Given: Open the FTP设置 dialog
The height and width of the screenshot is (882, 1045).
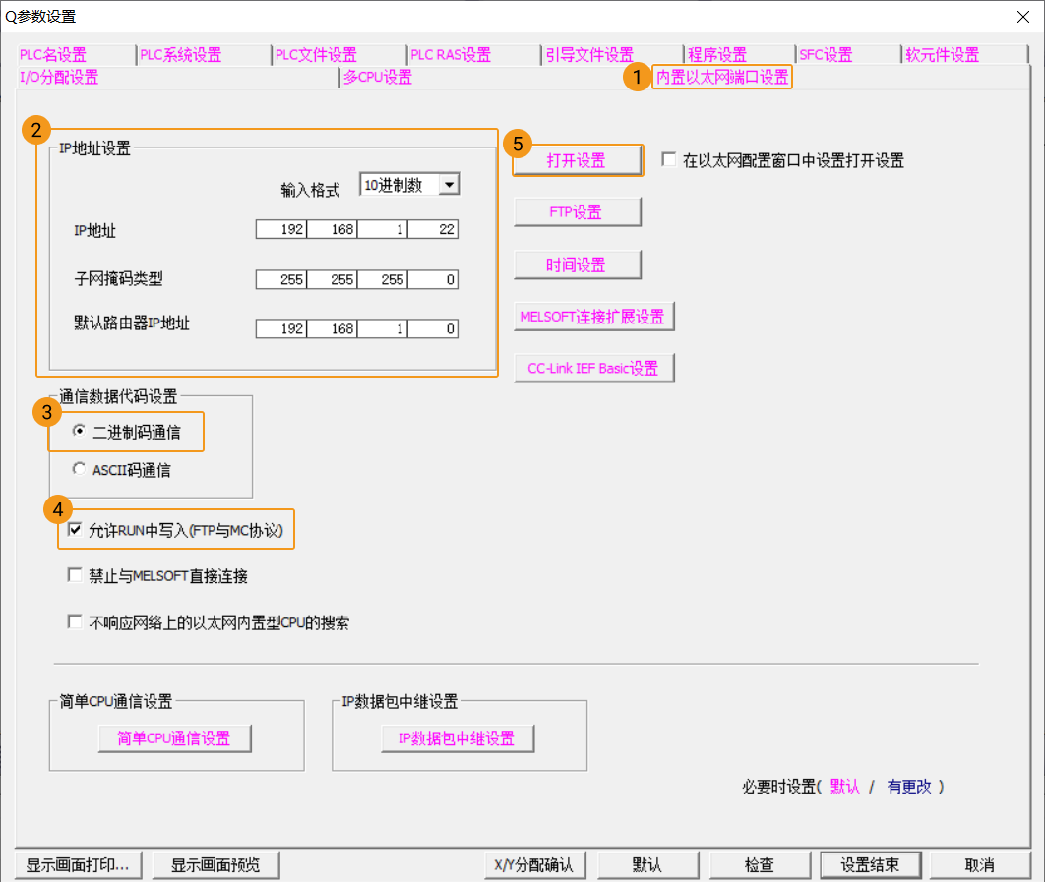Looking at the screenshot, I should [x=577, y=211].
